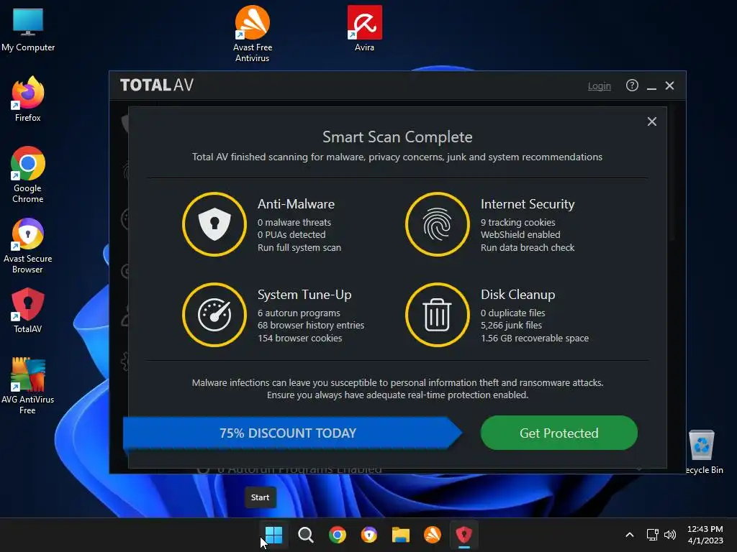Click the 'System Tune-Up' heading text
This screenshot has width=737, height=552.
(x=304, y=295)
